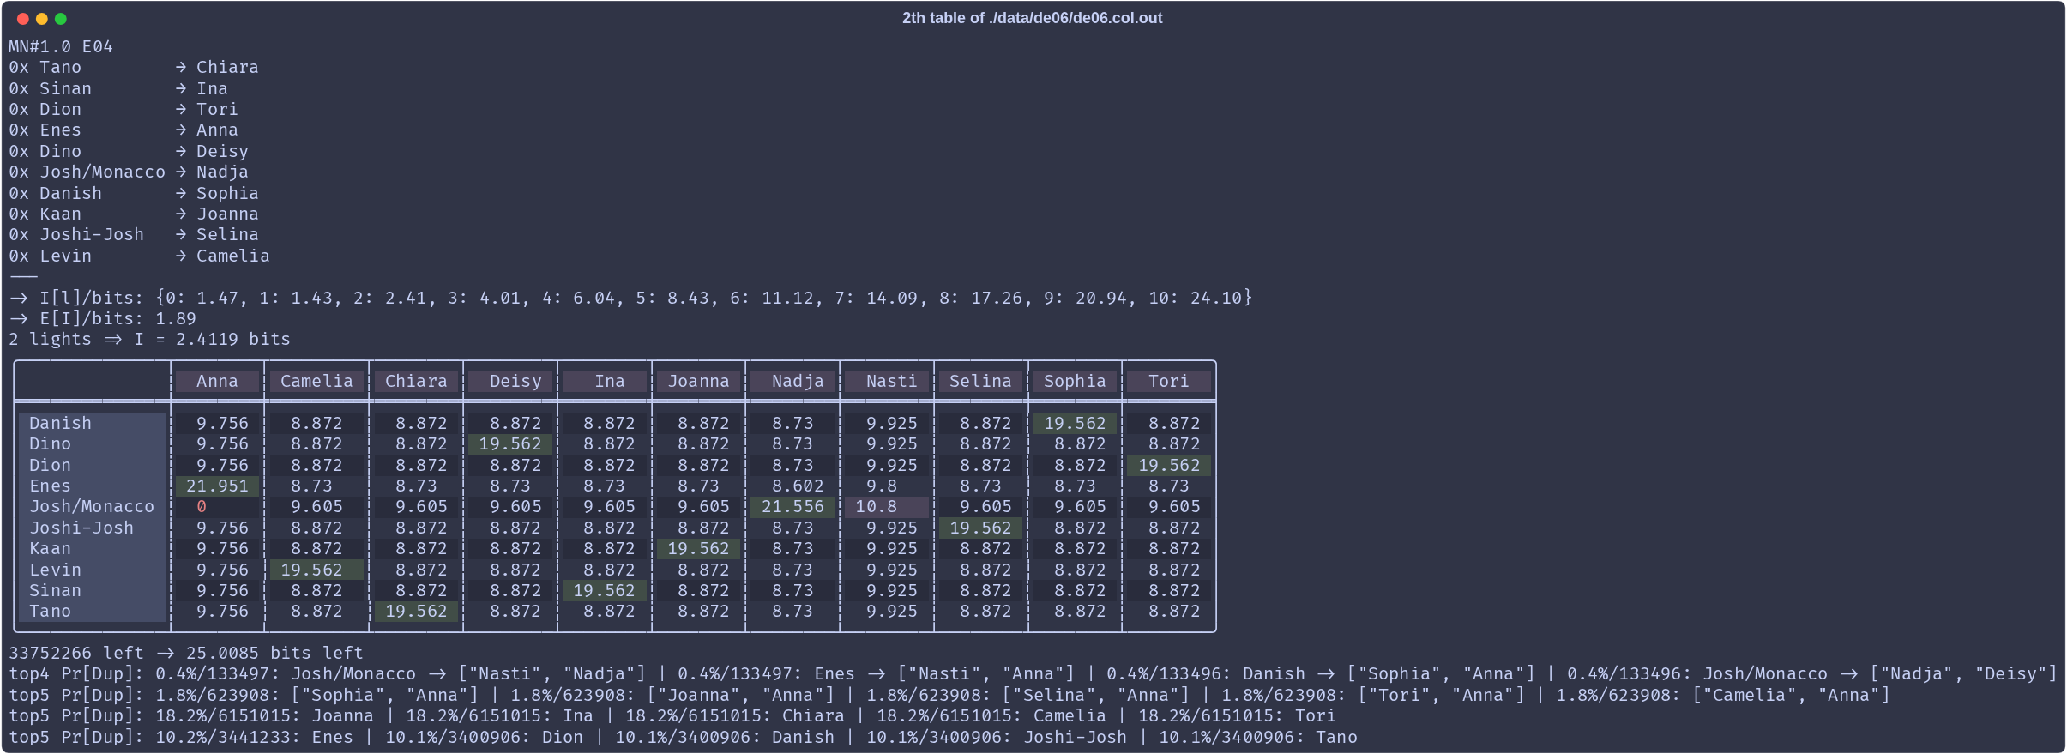This screenshot has width=2067, height=754.
Task: Click the 'Selina' column header
Action: pyautogui.click(x=980, y=381)
